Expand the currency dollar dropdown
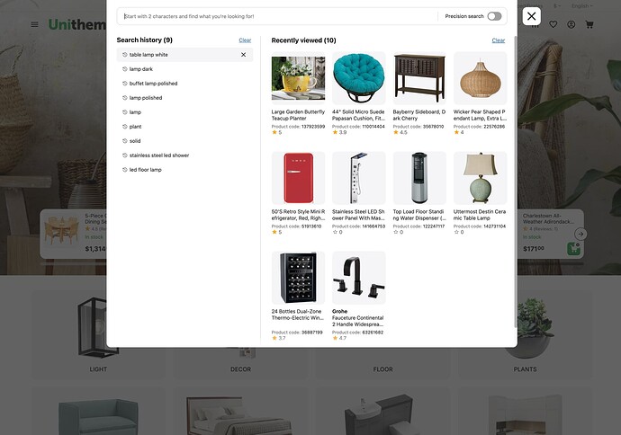 557,6
